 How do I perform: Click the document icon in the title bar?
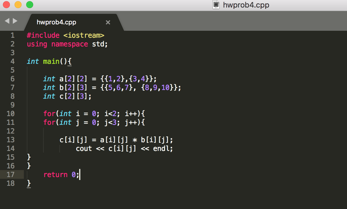pos(215,5)
